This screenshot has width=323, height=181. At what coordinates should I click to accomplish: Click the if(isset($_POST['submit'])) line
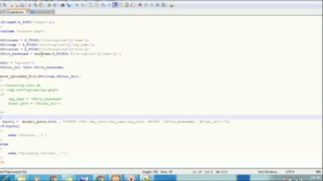pos(27,22)
